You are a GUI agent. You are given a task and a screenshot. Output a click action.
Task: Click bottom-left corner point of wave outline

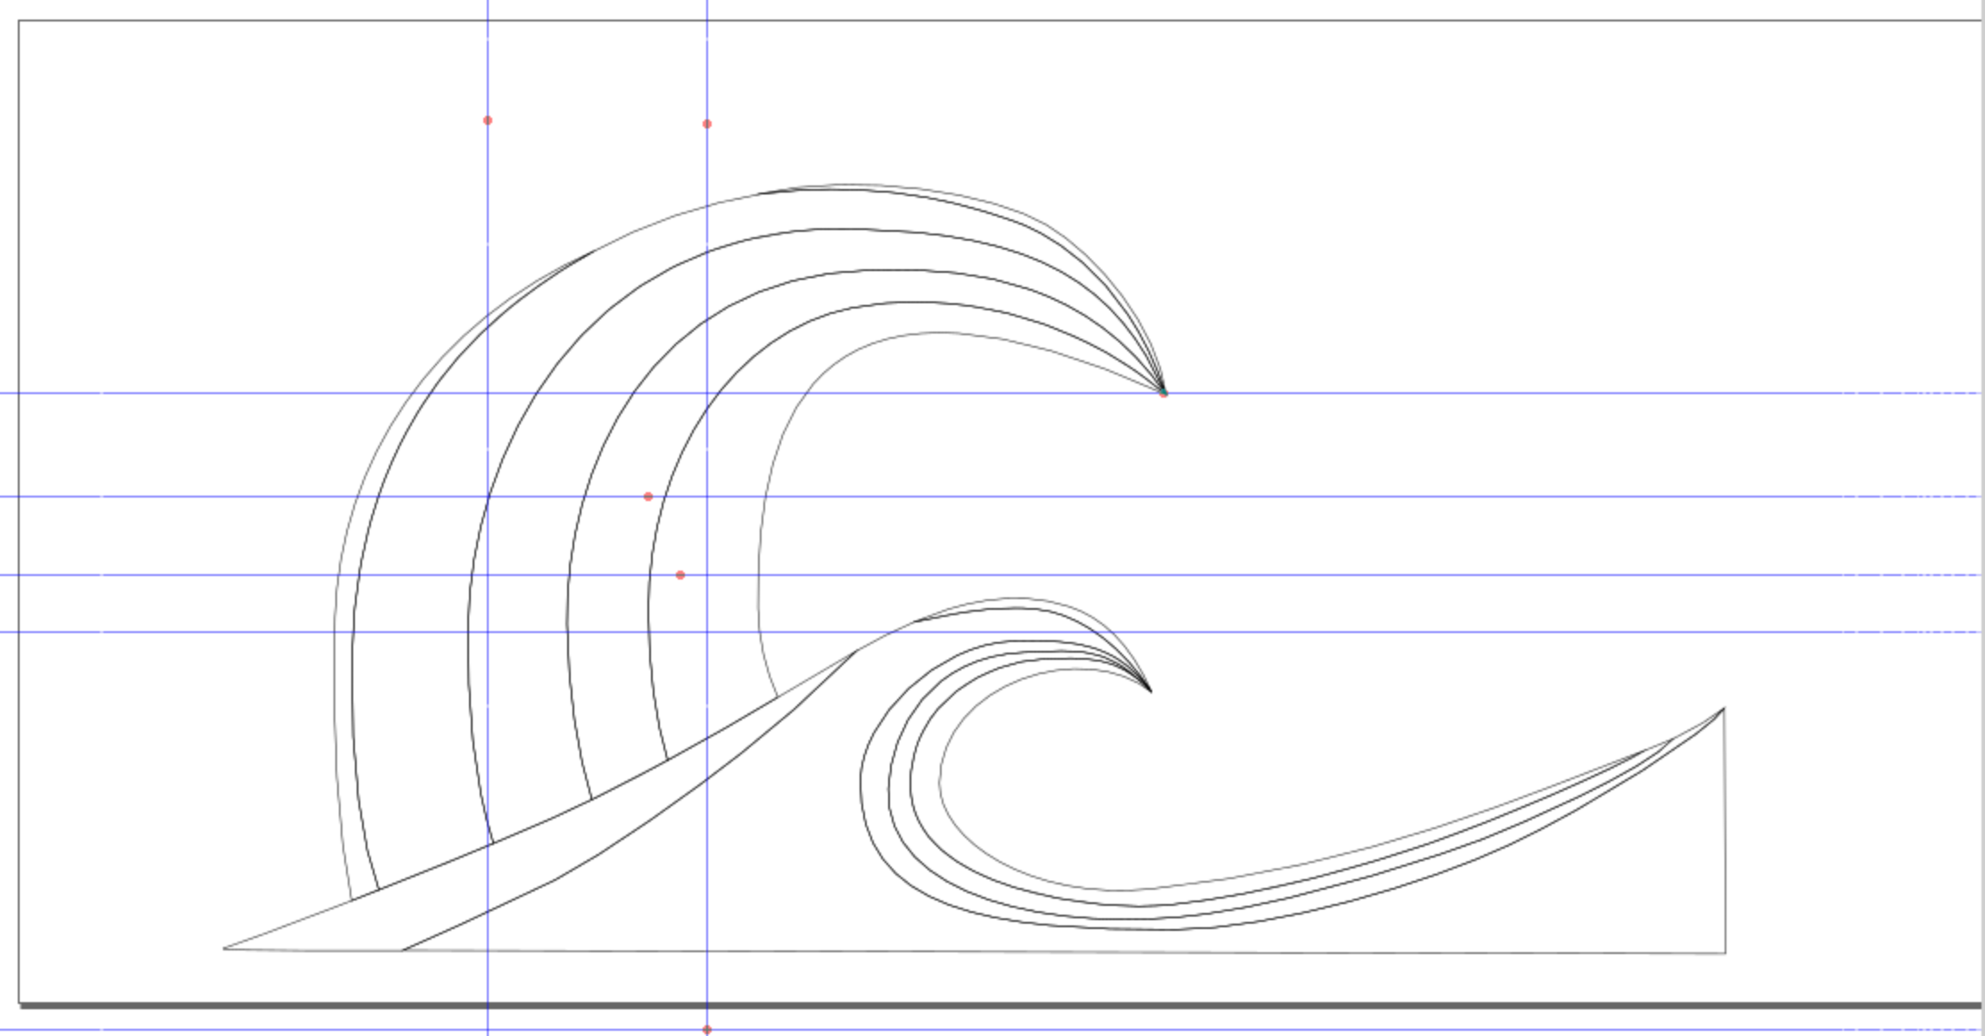[224, 949]
